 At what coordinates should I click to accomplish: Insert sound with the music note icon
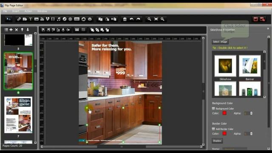(x=59, y=19)
